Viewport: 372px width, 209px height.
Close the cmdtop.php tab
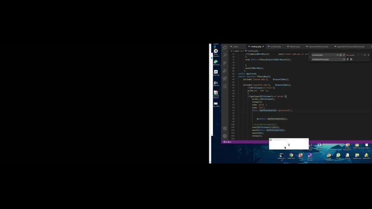[x=263, y=47]
